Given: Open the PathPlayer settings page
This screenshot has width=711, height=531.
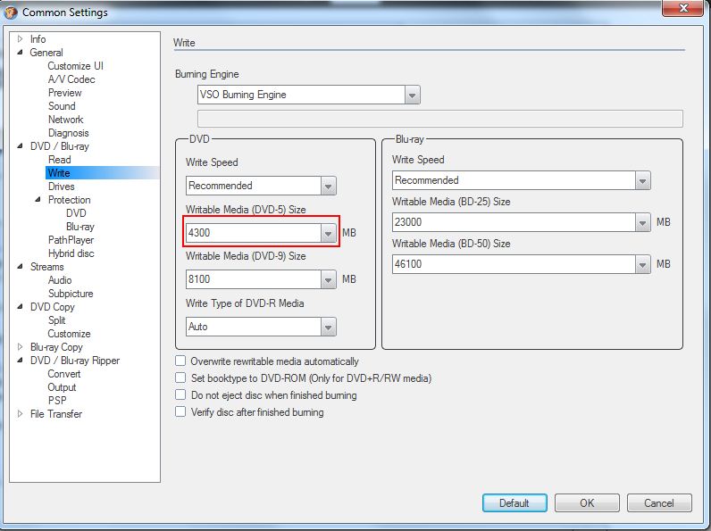Looking at the screenshot, I should click(x=71, y=240).
